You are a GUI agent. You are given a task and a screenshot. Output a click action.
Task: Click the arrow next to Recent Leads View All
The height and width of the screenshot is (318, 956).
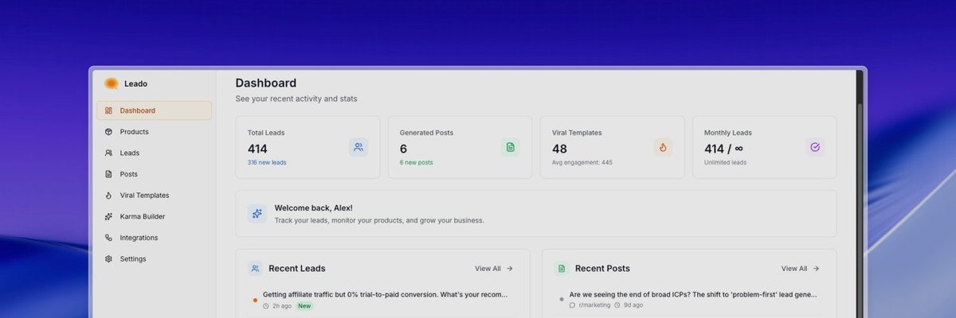click(x=510, y=269)
